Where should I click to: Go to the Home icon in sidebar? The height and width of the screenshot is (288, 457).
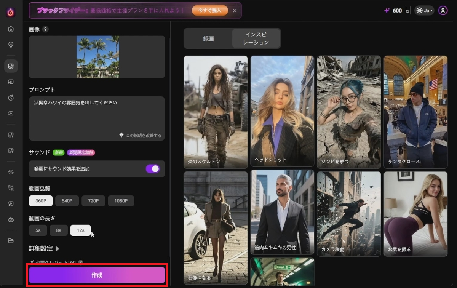11,29
